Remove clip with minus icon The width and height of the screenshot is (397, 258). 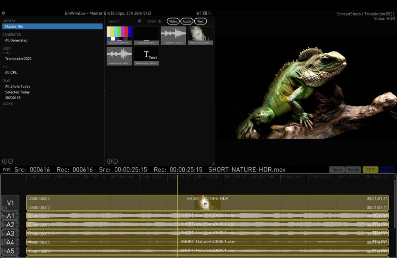click(x=115, y=161)
